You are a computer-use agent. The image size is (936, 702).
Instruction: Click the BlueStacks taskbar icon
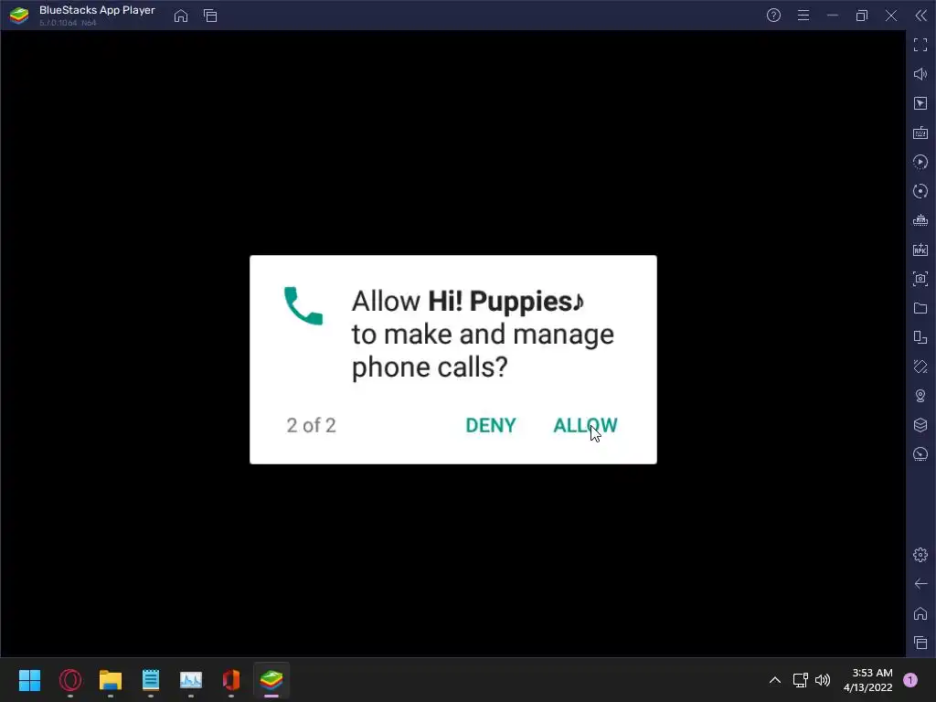[x=271, y=680]
